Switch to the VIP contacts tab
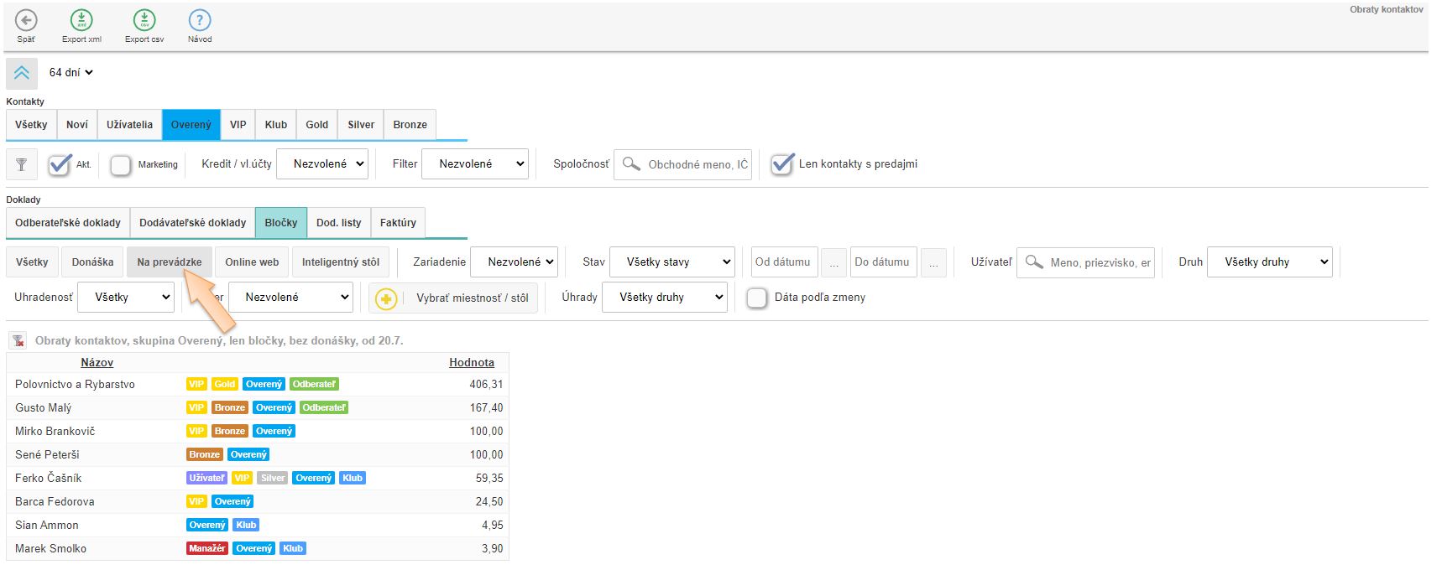1442x570 pixels. [x=238, y=125]
